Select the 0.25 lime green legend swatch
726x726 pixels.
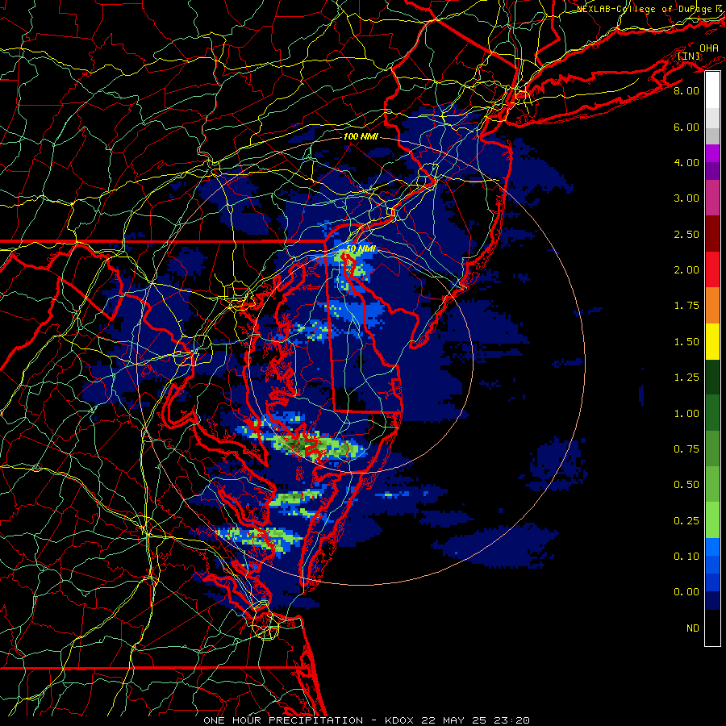[x=712, y=520]
